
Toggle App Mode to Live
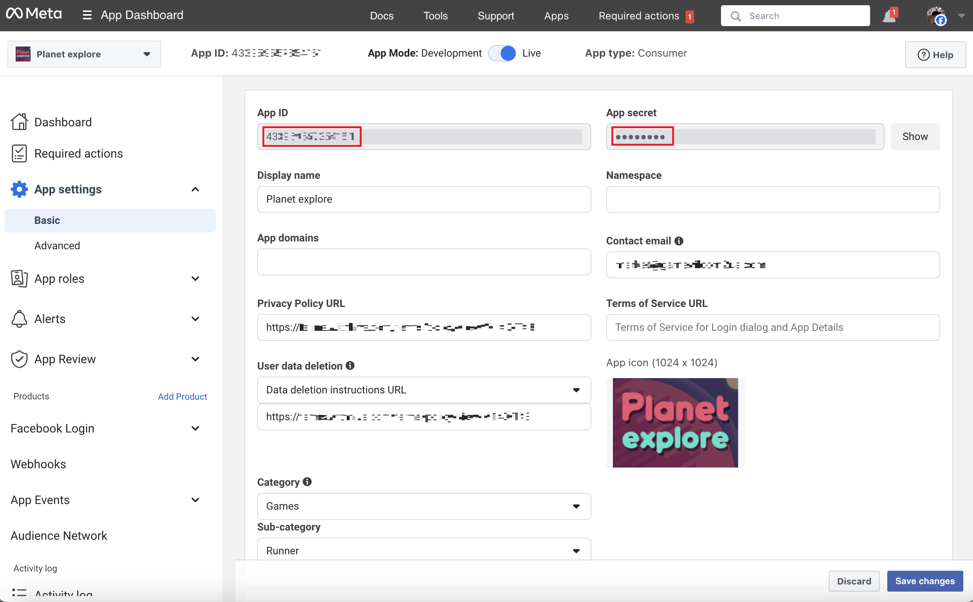[x=502, y=53]
